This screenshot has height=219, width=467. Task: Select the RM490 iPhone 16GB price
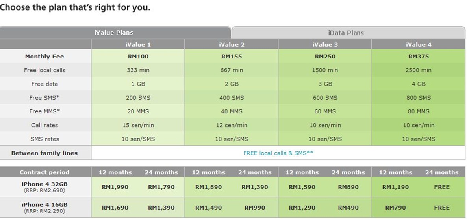(348, 208)
